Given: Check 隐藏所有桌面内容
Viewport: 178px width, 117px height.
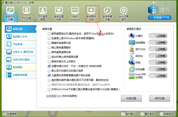Looking at the screenshot, I should click(49, 43).
